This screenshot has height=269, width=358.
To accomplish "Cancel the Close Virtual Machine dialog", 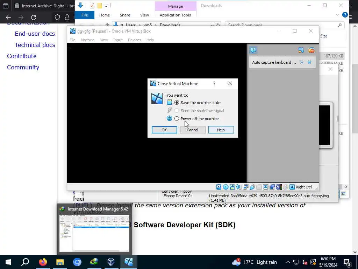I will 193,130.
